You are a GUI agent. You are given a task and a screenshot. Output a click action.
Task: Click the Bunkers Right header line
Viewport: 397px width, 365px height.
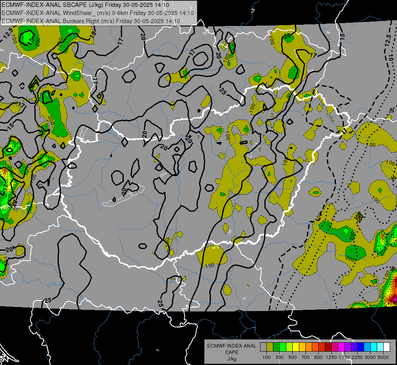91,21
